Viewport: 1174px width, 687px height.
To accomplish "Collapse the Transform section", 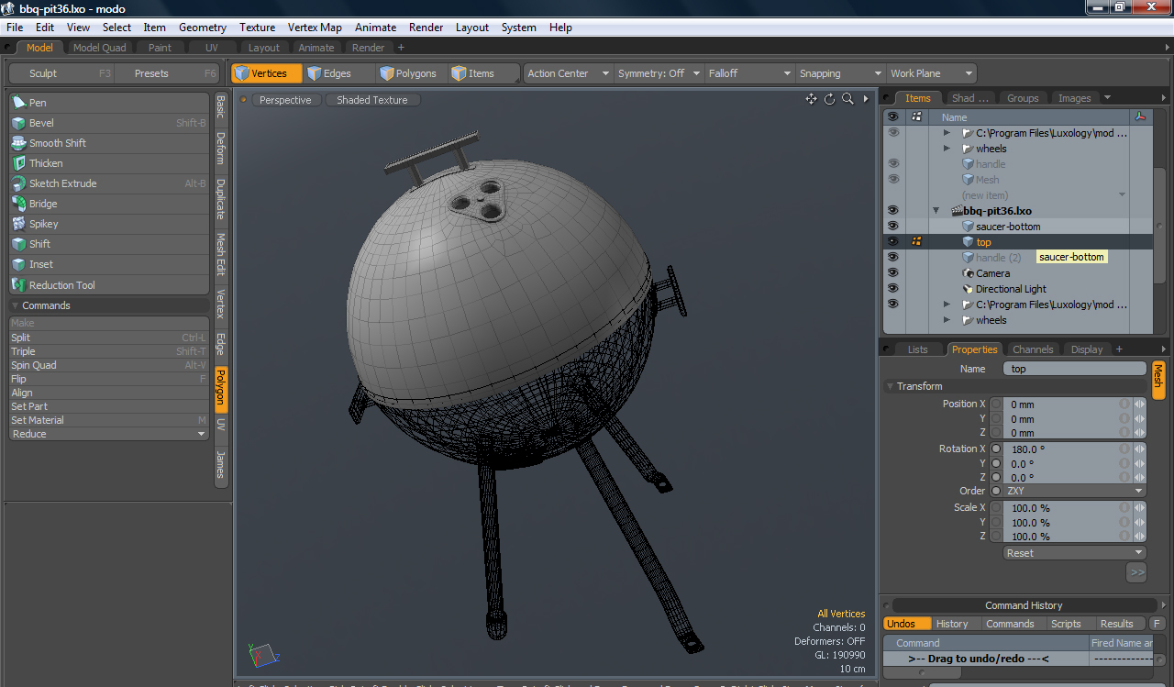I will [890, 387].
